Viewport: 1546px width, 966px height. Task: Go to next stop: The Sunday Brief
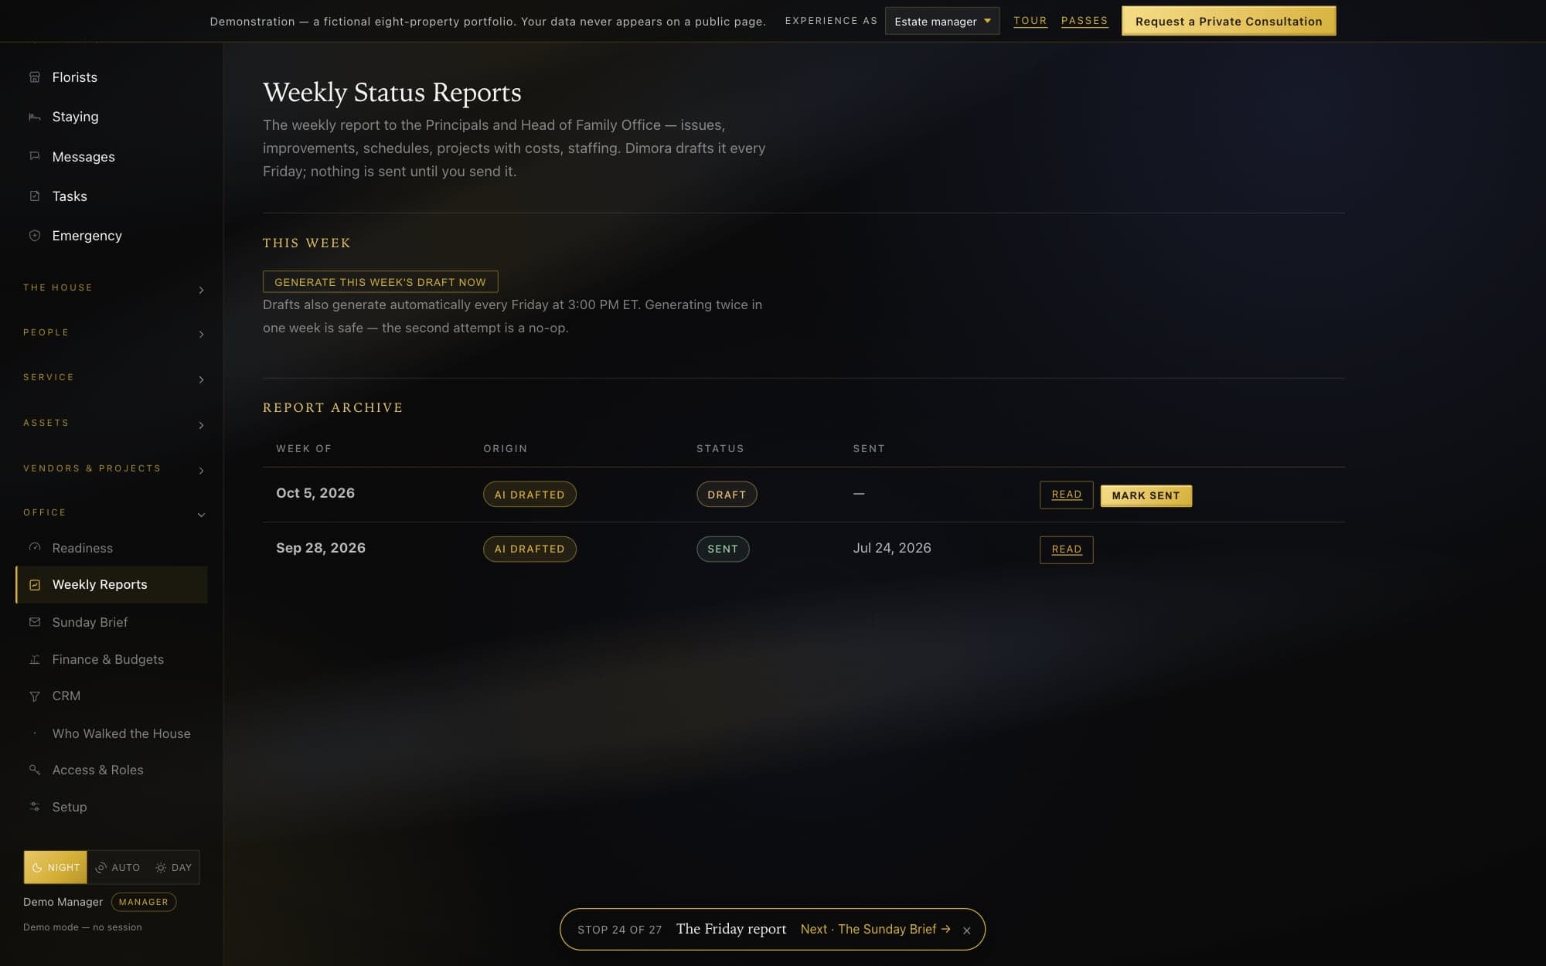[x=875, y=929]
